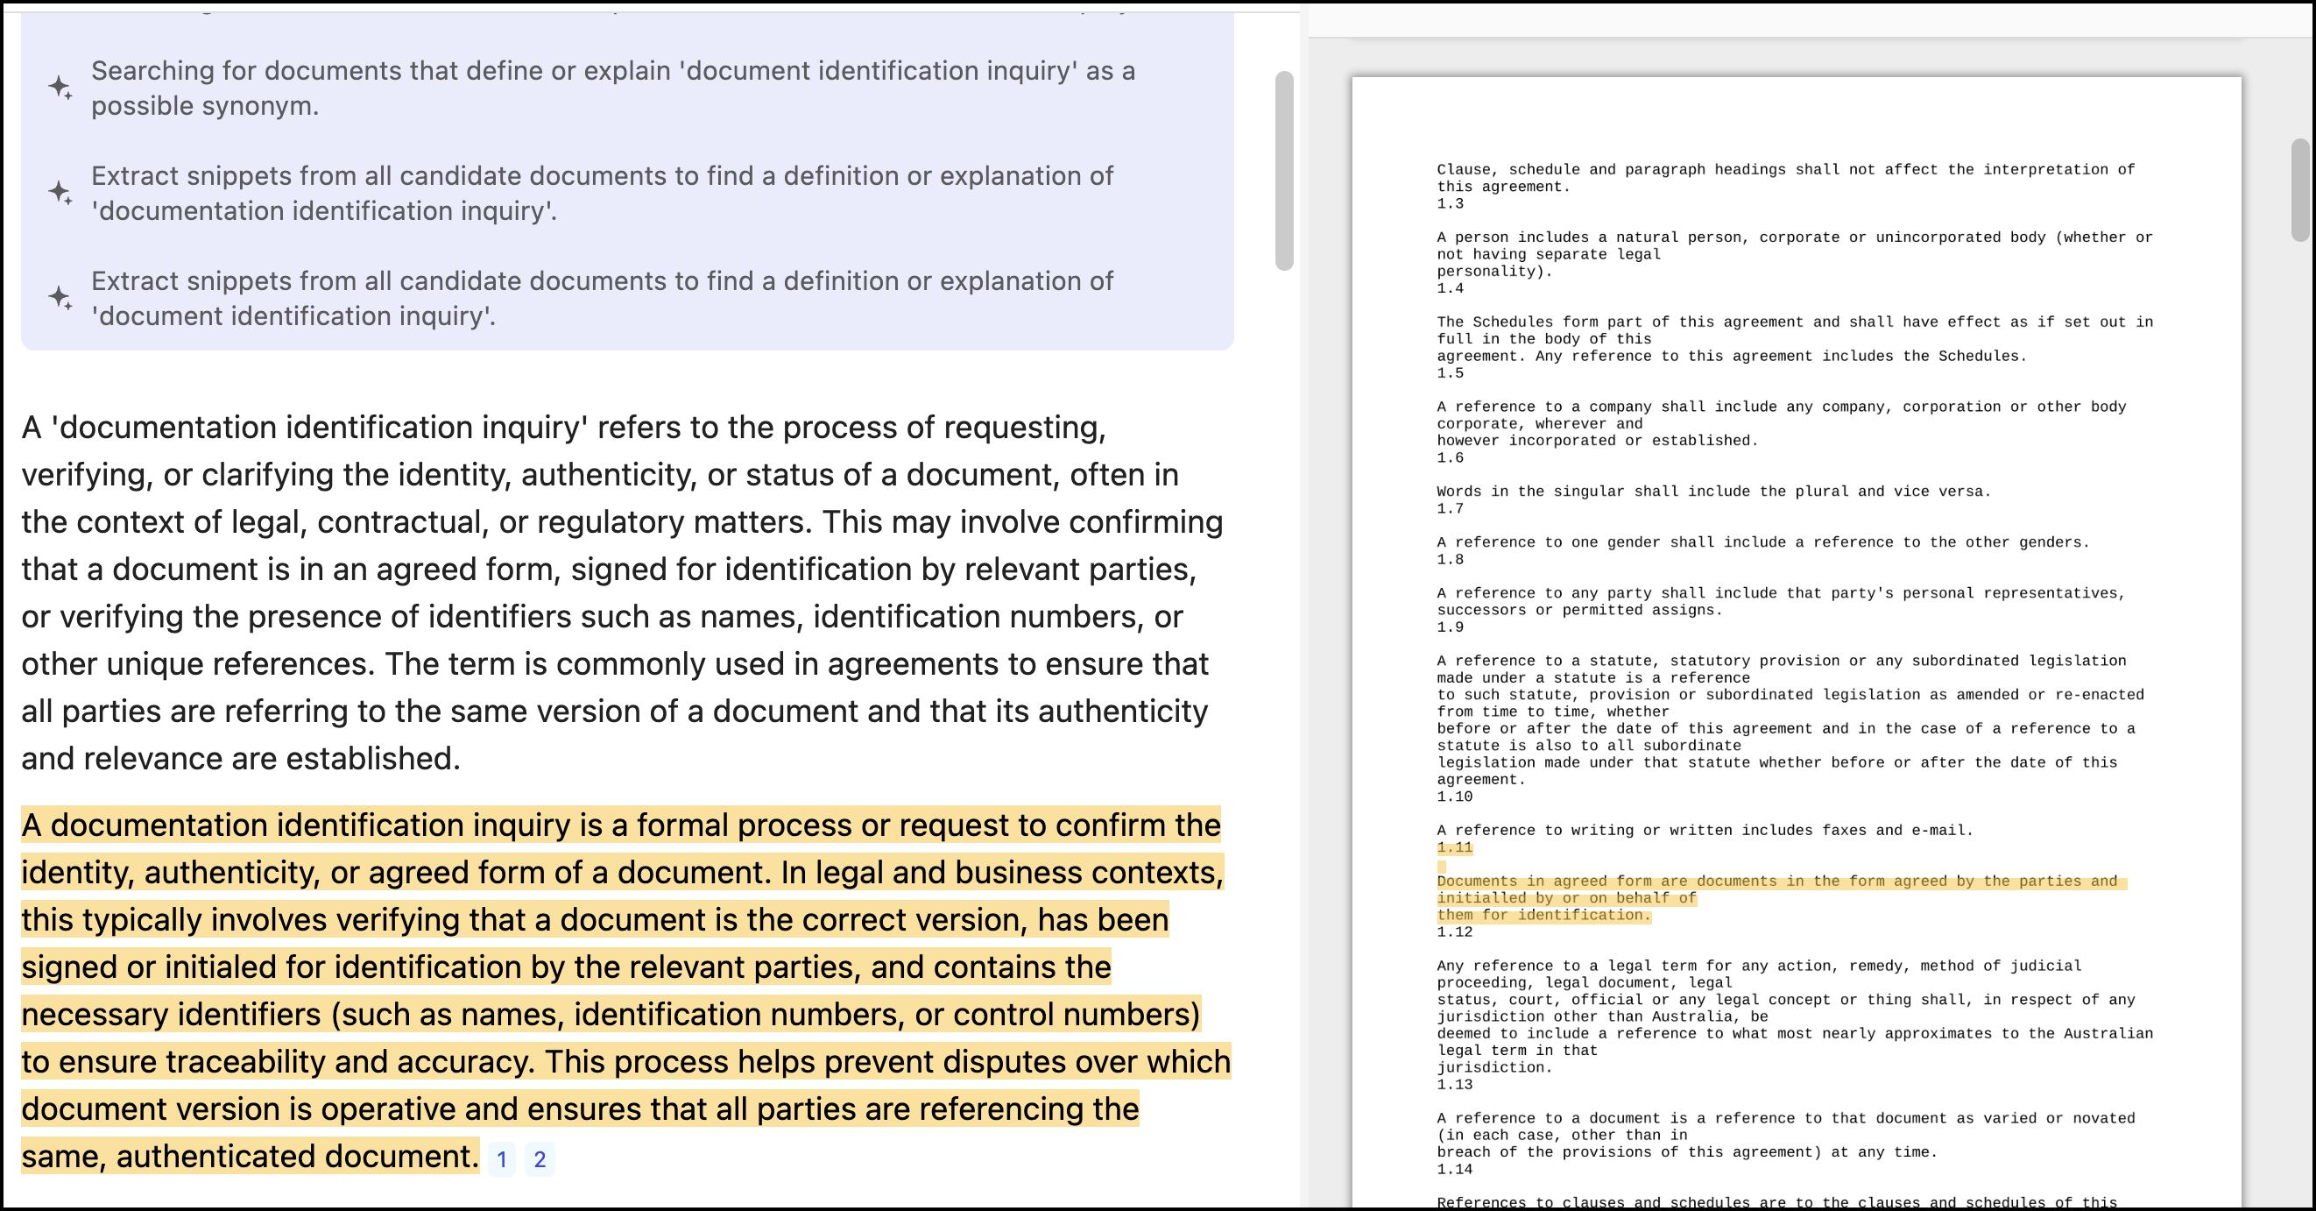Viewport: 2316px width, 1211px height.
Task: Click the chat panel vertical scrollbar
Action: pos(1284,171)
